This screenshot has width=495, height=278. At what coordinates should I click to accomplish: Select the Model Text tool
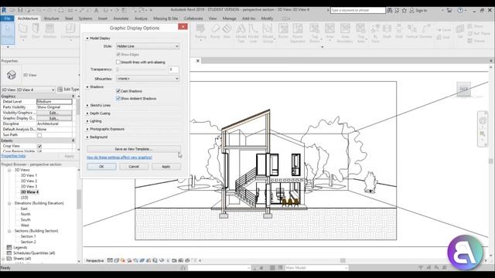pyautogui.click(x=241, y=32)
